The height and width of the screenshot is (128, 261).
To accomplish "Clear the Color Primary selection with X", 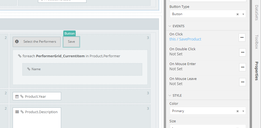I will [x=237, y=111].
